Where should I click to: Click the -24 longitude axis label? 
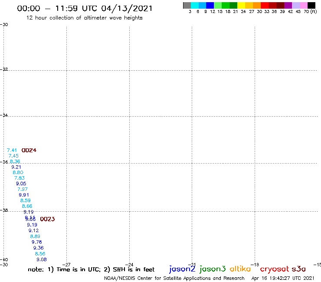[129, 265]
